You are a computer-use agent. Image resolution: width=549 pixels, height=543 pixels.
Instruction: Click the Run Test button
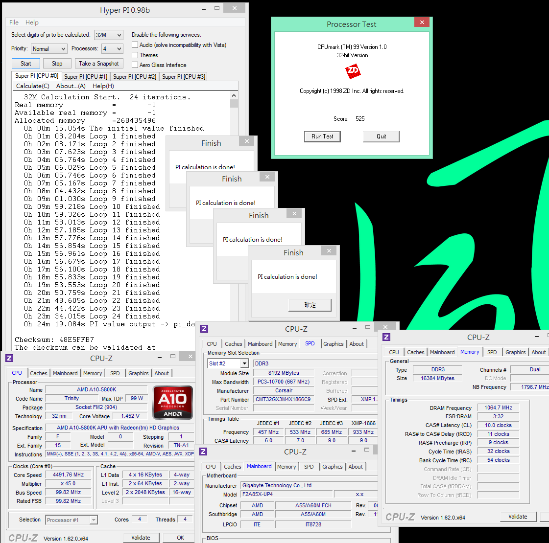click(x=322, y=136)
